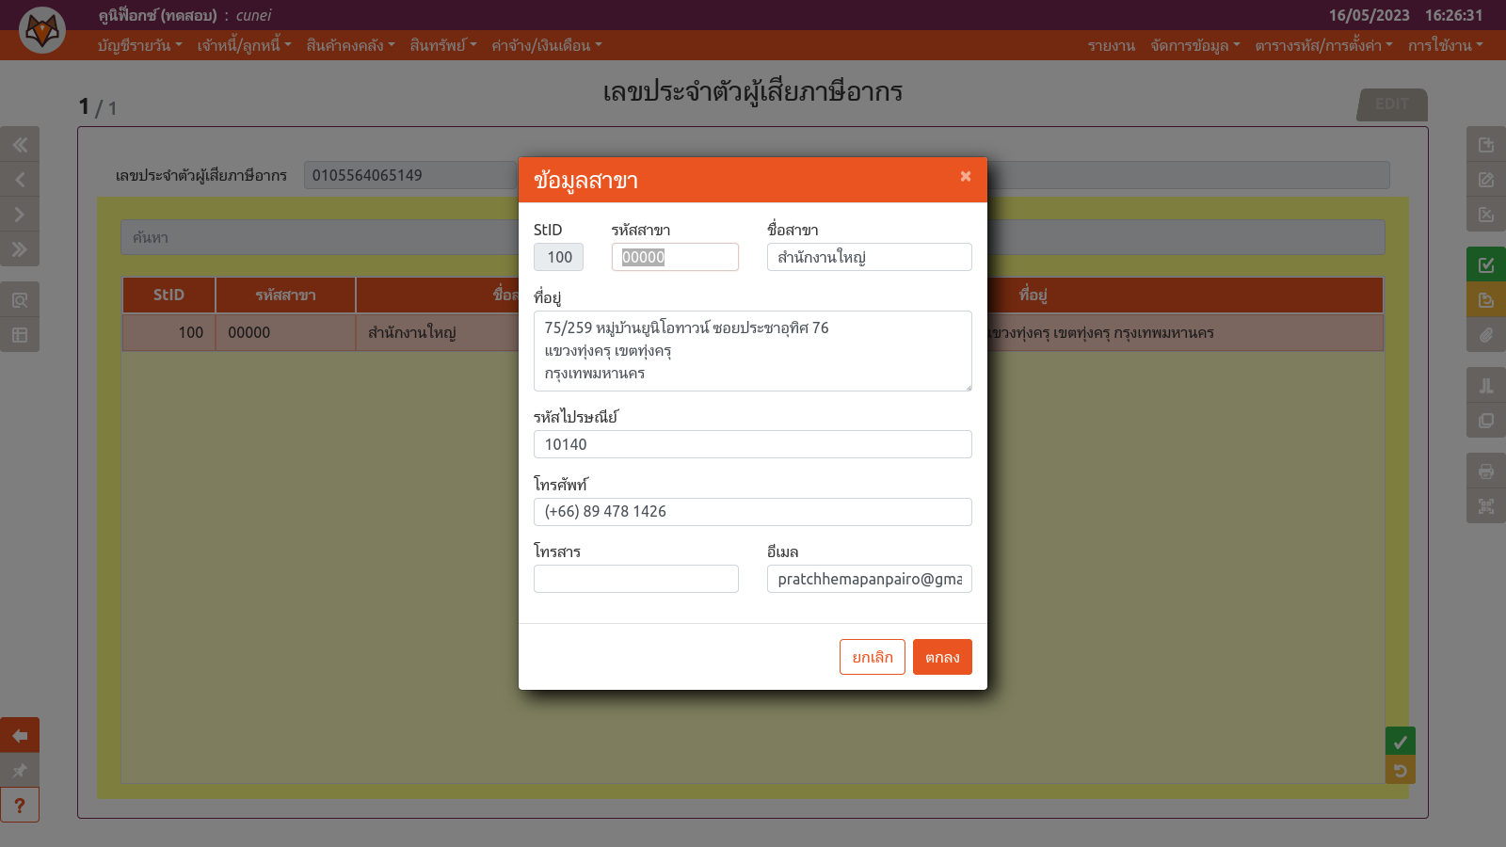This screenshot has width=1506, height=847.
Task: Jump to first record with double-left arrows
Action: tap(20, 145)
